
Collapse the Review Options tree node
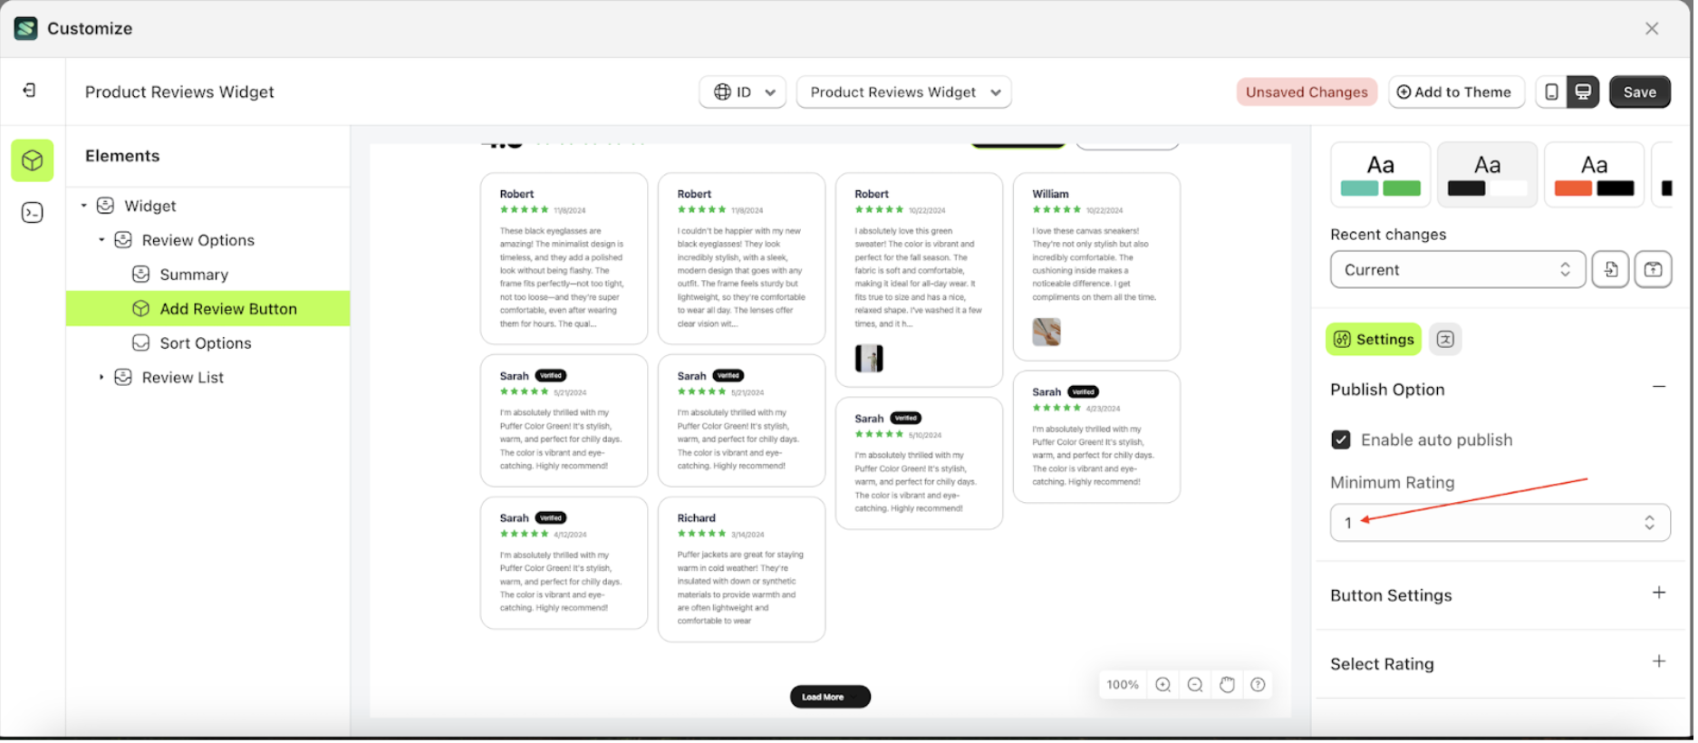(102, 241)
